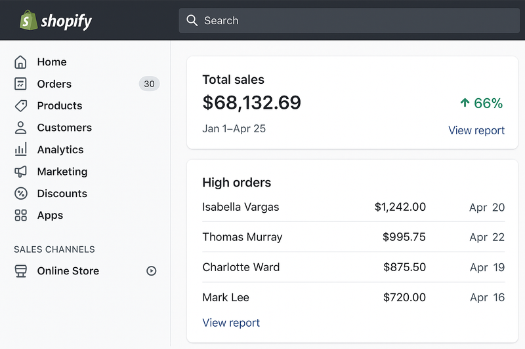Open View report link under Total sales

click(476, 130)
